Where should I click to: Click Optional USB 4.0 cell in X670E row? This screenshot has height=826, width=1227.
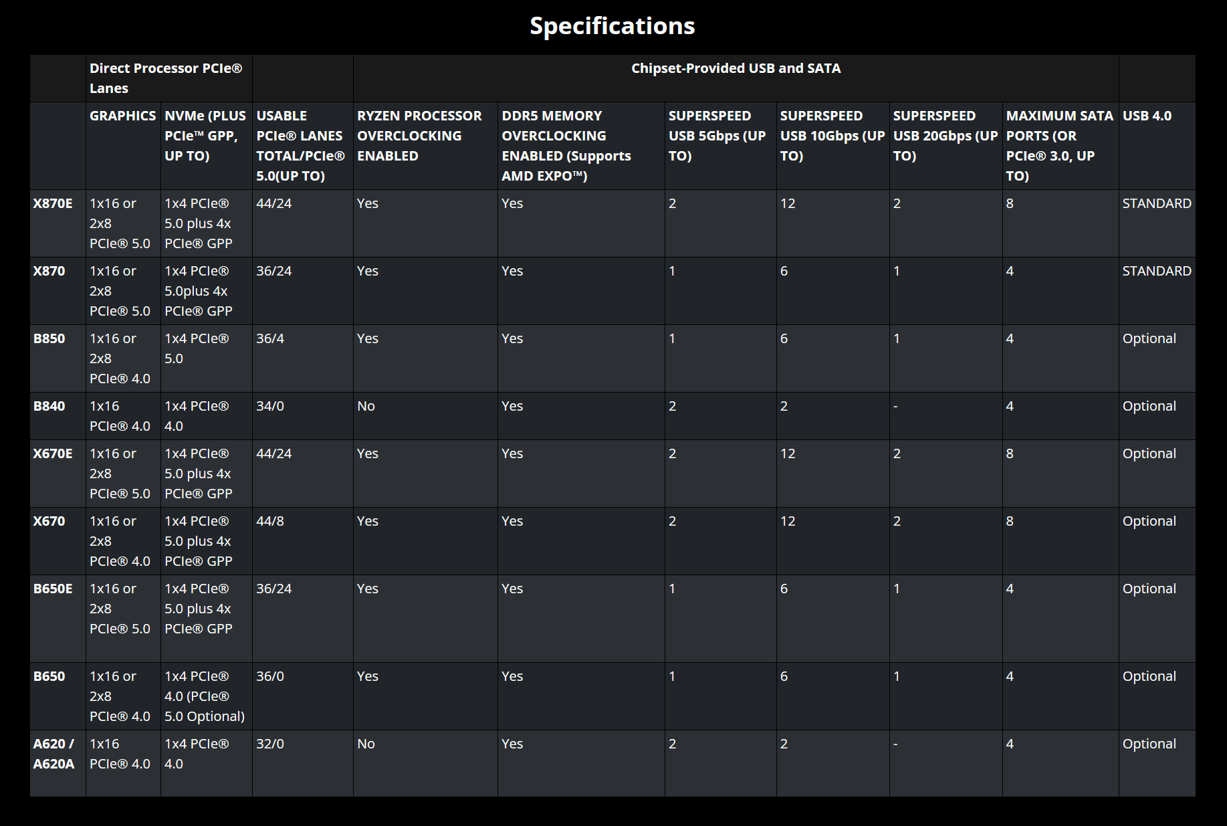click(x=1157, y=474)
